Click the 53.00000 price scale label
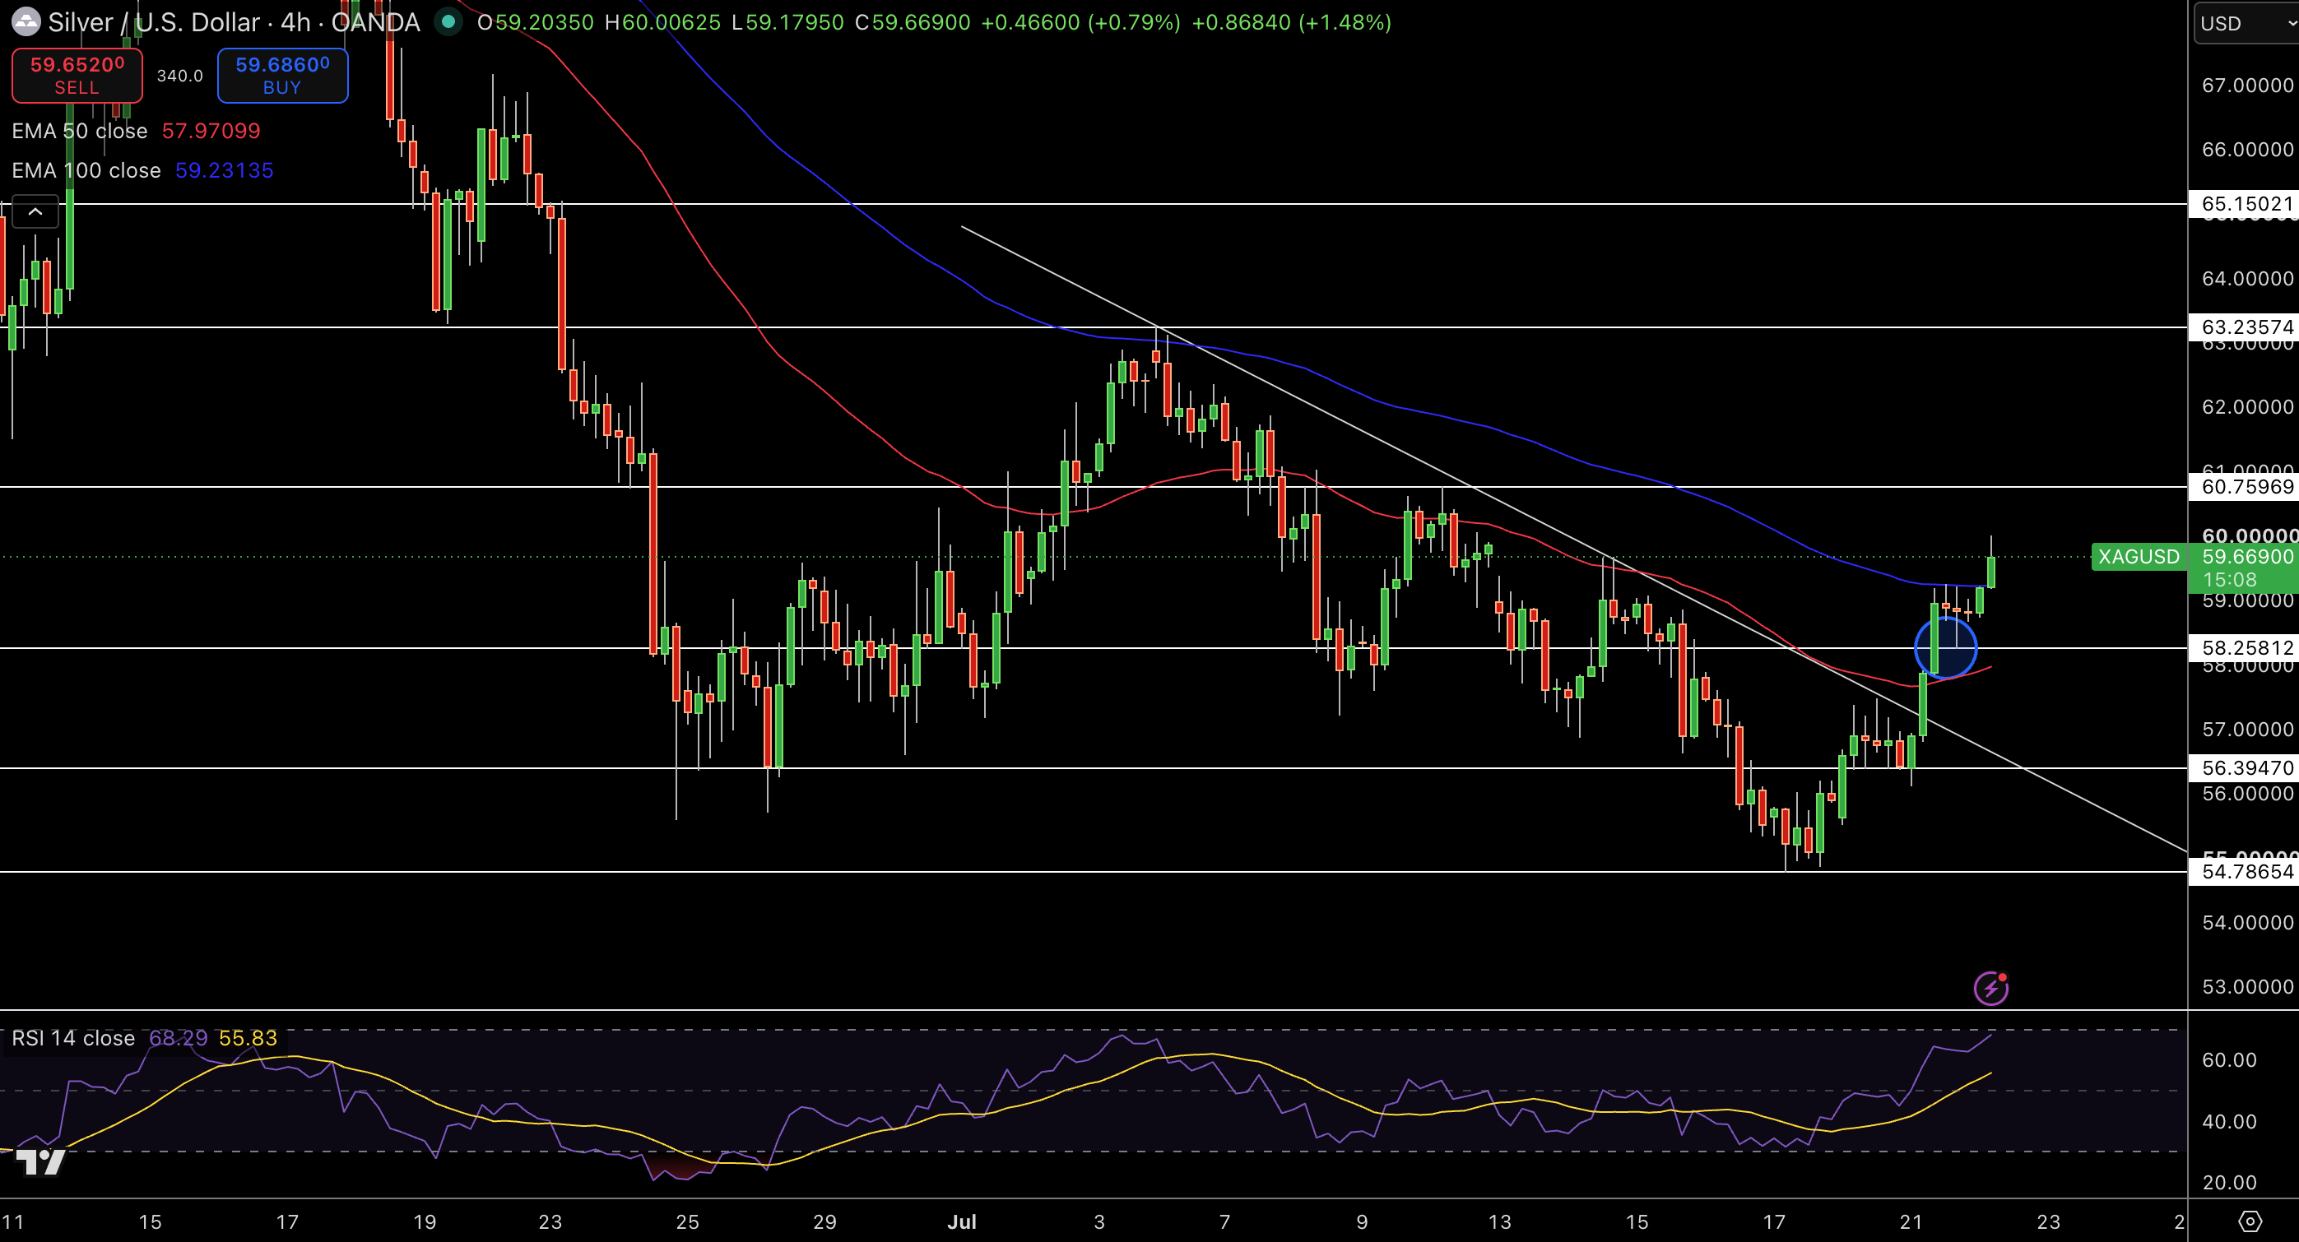This screenshot has width=2299, height=1242. tap(2247, 987)
